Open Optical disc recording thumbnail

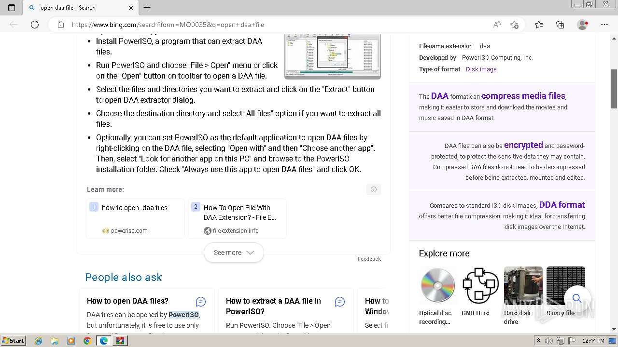(x=437, y=285)
